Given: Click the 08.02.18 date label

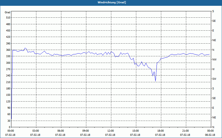Looking at the screenshot, I should [x=210, y=135].
